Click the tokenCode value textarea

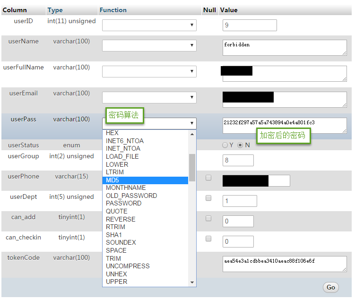click(x=285, y=264)
